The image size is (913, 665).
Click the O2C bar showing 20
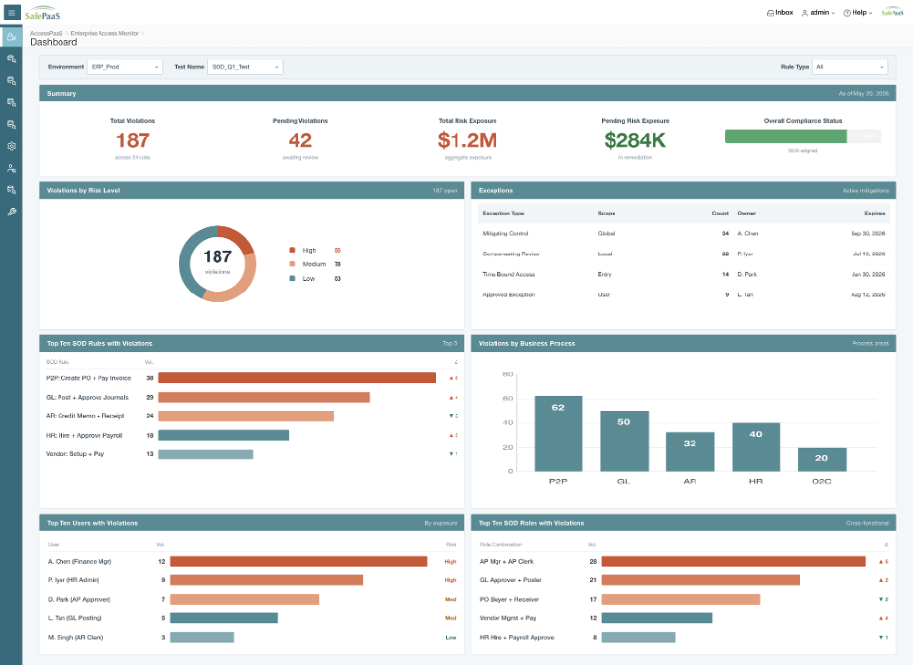(x=821, y=459)
